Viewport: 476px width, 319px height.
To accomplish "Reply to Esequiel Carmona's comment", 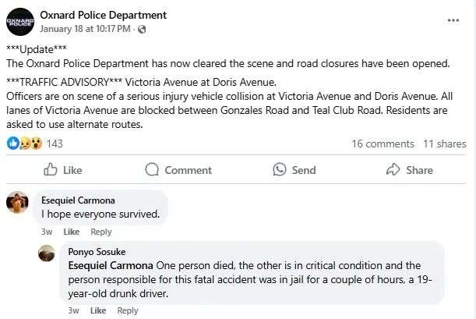I will (x=101, y=232).
